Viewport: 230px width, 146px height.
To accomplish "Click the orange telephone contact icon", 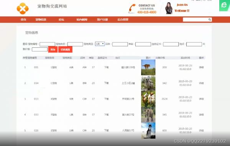I will click(132, 8).
